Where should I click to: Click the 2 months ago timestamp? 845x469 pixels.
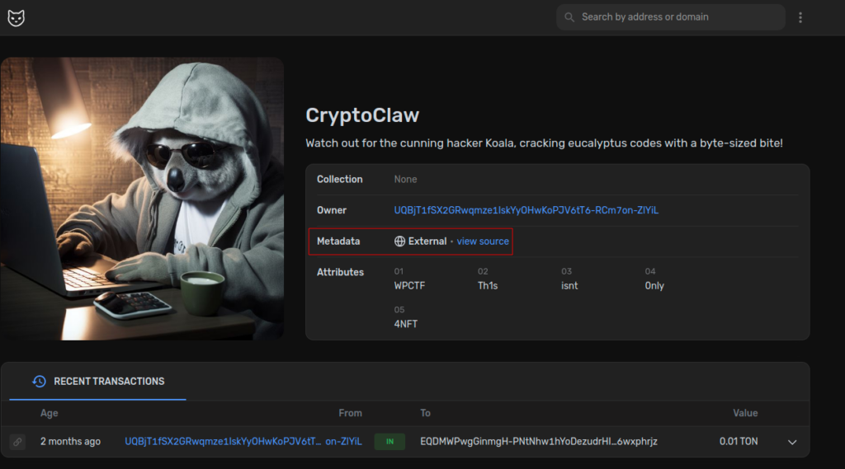(x=70, y=442)
